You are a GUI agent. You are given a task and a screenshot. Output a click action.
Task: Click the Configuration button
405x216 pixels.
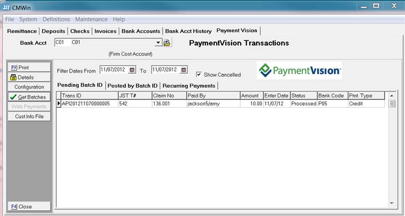(29, 87)
